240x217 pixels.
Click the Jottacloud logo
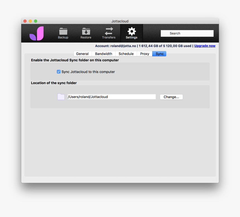[37, 33]
